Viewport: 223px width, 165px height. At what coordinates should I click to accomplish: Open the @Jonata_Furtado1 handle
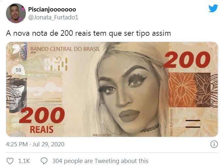pyautogui.click(x=53, y=17)
